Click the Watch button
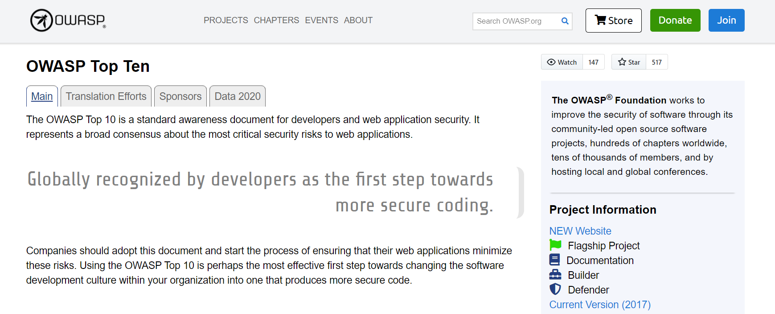 pos(562,62)
